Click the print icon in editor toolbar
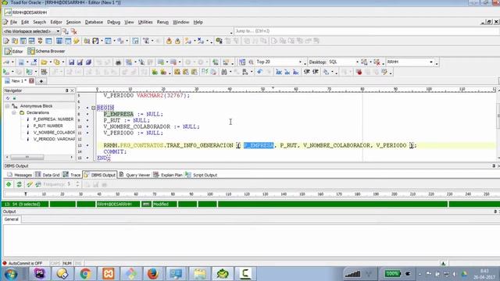The height and width of the screenshot is (281, 500). [118, 62]
